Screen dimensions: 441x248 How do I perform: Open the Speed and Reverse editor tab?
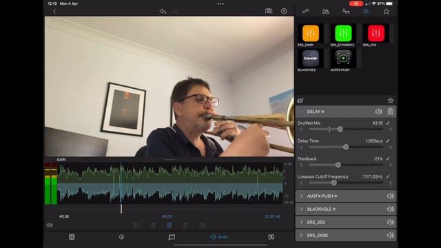tap(121, 237)
